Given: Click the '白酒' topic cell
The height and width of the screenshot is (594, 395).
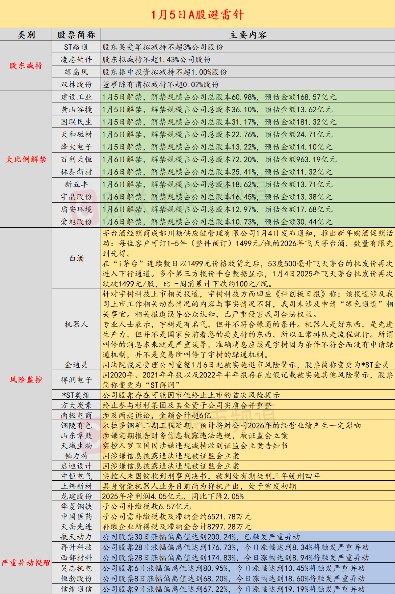Looking at the screenshot, I should coord(76,258).
